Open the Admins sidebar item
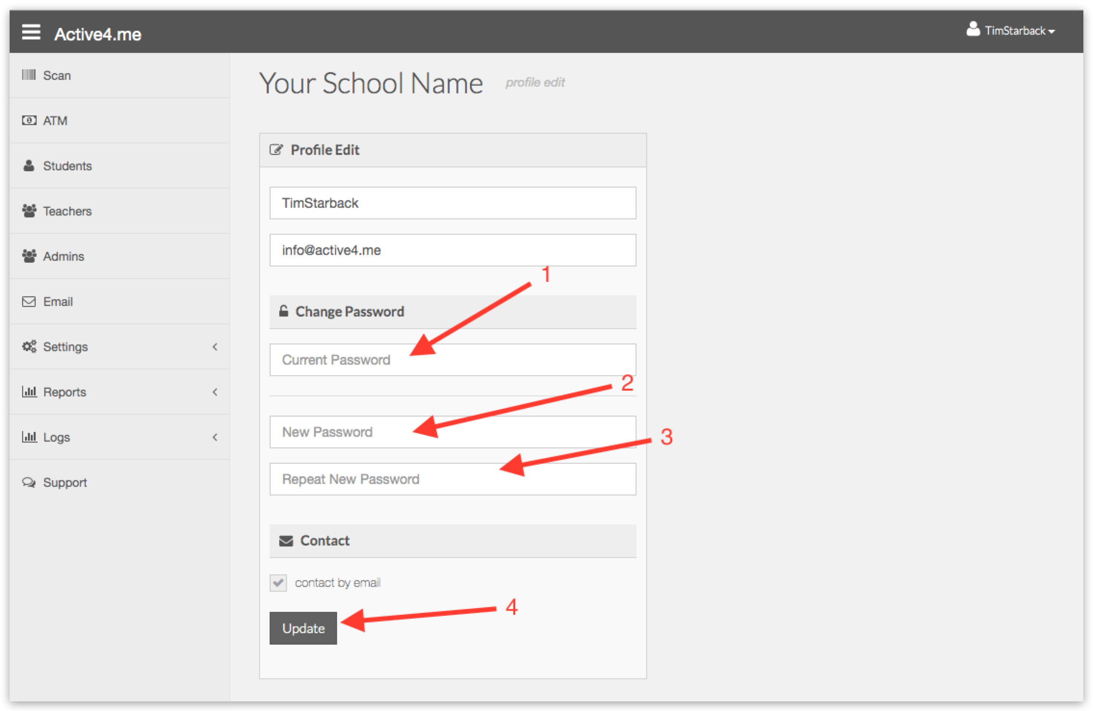Screen dimensions: 1093x711 63,256
